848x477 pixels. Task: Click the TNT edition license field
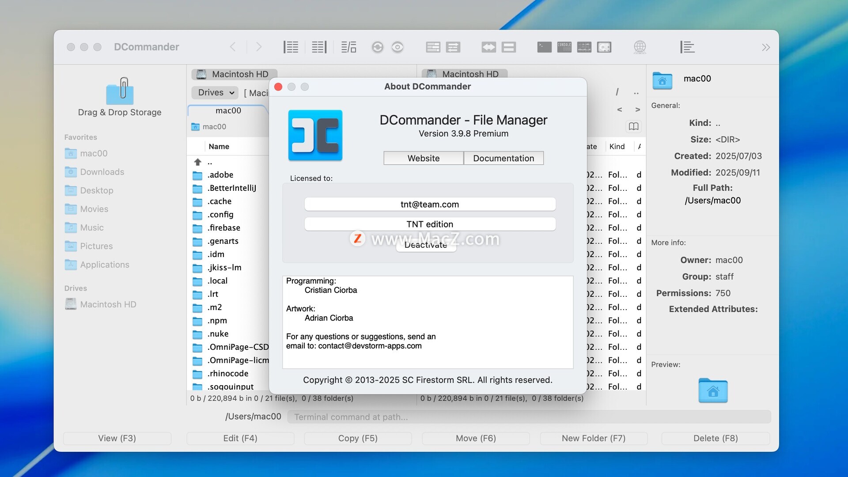coord(430,224)
